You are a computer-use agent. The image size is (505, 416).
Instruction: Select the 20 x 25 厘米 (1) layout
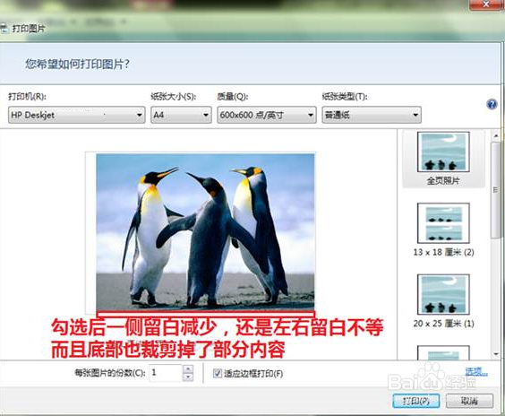pyautogui.click(x=443, y=301)
